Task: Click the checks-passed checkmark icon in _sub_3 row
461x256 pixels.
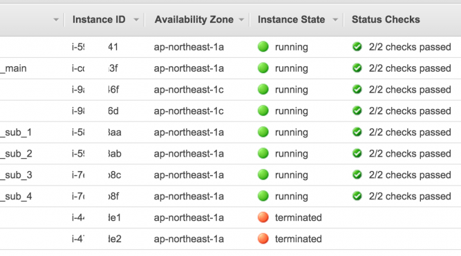Action: pos(357,175)
